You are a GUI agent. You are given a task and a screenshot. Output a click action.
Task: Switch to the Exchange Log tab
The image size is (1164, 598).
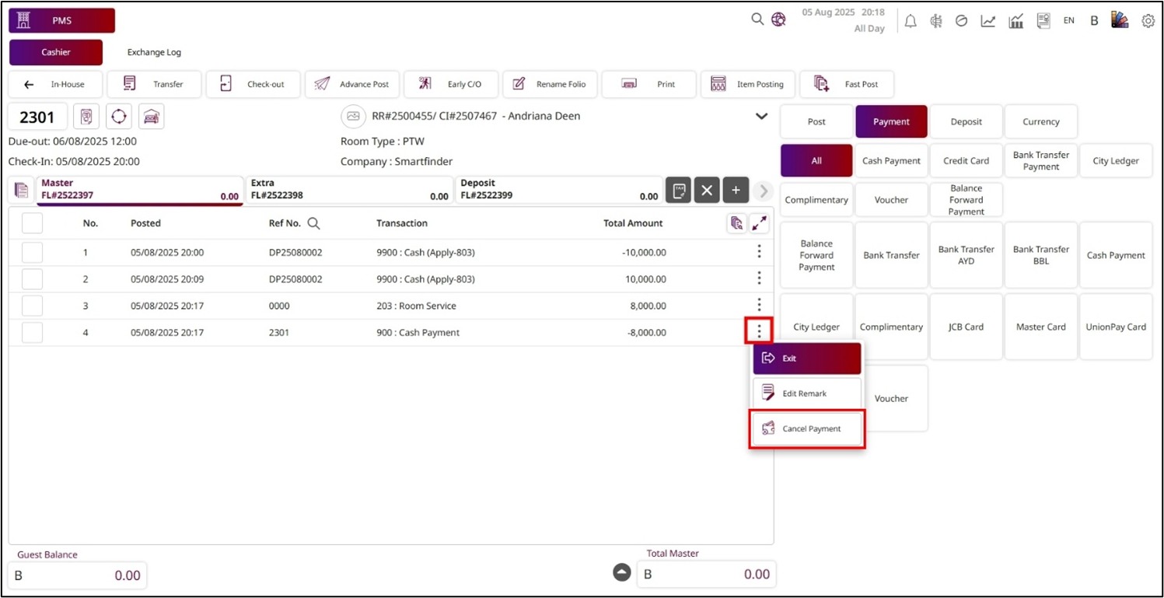point(154,52)
